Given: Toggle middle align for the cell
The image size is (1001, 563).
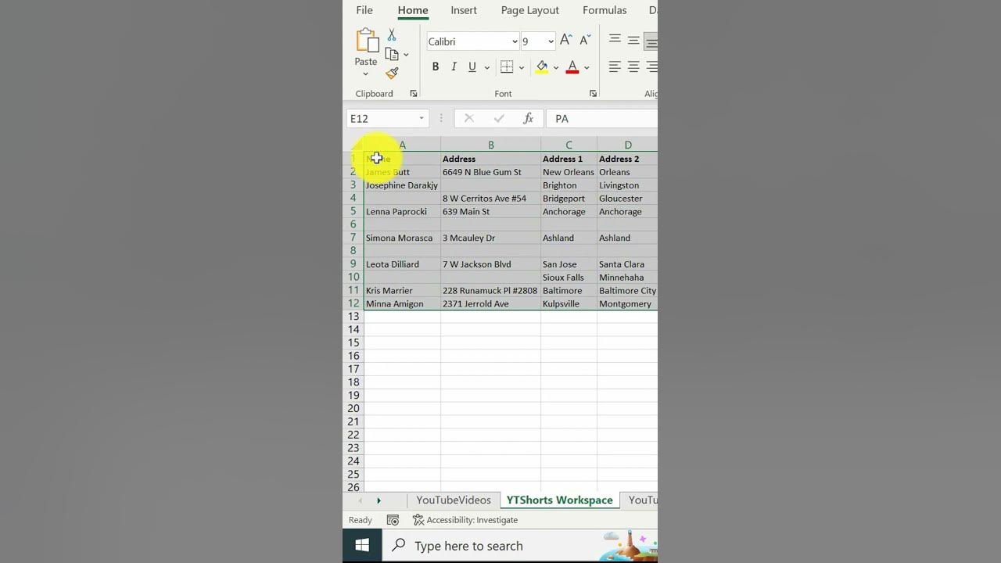Looking at the screenshot, I should pos(633,40).
